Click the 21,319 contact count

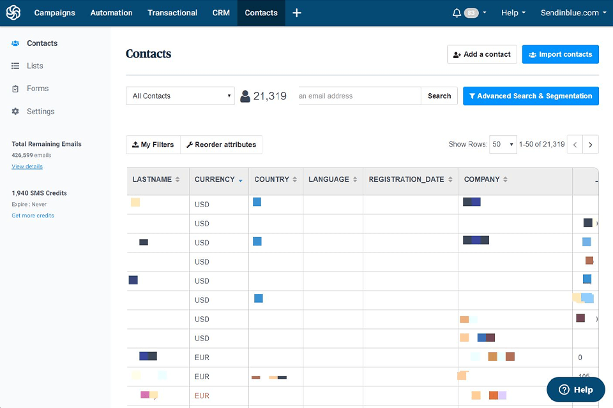[x=269, y=96]
